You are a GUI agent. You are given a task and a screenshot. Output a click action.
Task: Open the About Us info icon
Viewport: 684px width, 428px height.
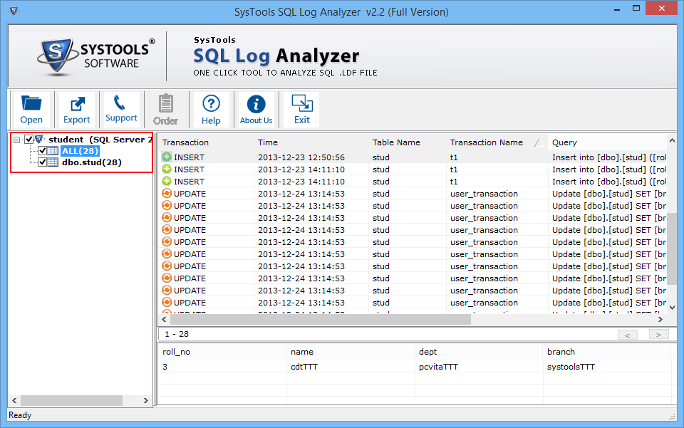pos(256,110)
